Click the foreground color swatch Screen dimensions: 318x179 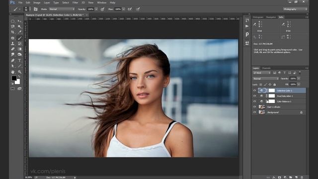[14, 78]
